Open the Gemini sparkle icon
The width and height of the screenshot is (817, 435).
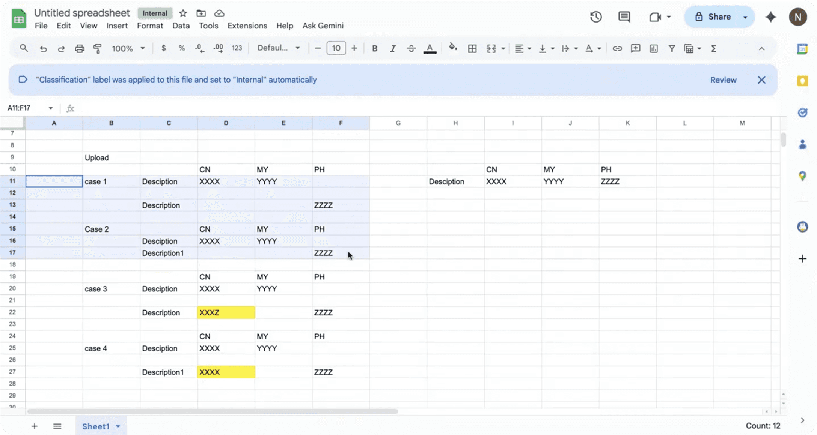(770, 17)
